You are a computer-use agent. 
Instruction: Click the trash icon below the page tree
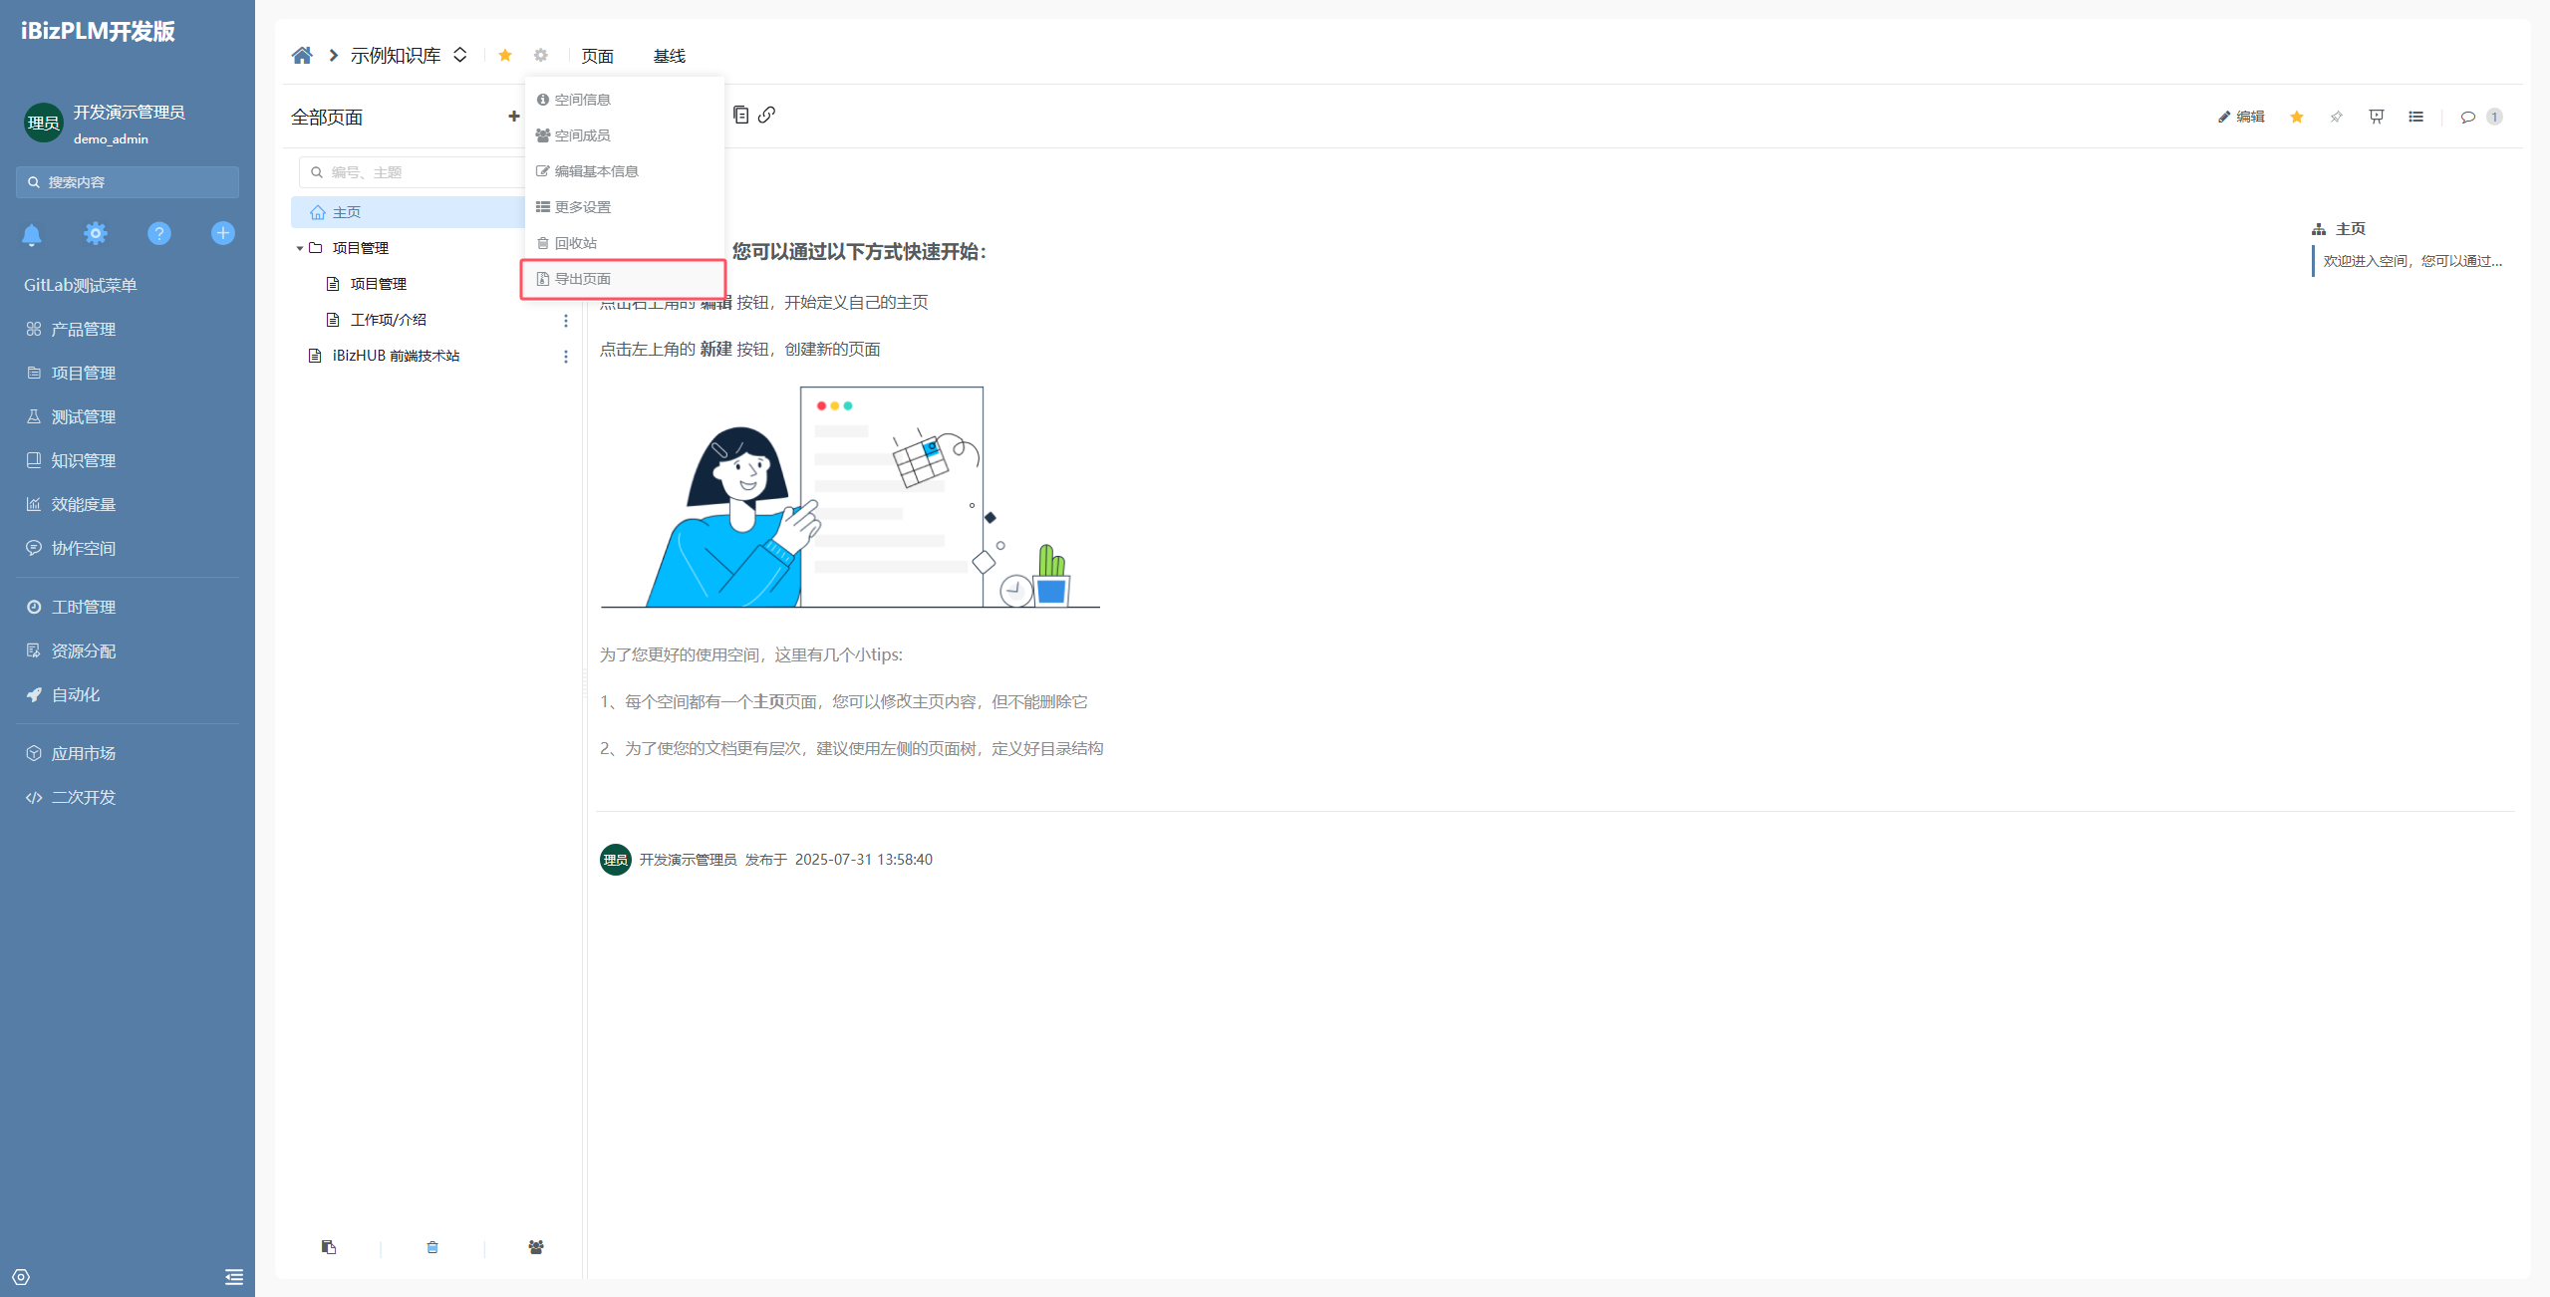[x=432, y=1247]
